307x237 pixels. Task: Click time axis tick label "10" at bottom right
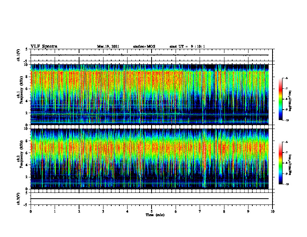tap(273, 211)
